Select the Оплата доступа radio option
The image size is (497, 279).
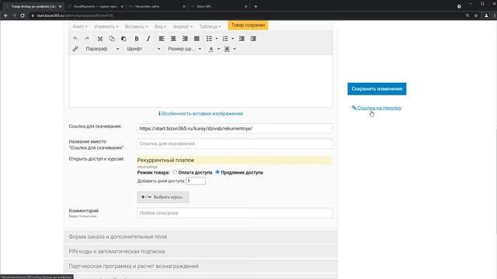click(x=175, y=172)
